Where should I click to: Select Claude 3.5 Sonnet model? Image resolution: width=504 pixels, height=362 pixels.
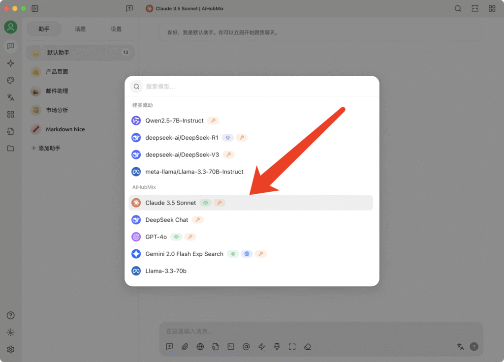click(170, 203)
